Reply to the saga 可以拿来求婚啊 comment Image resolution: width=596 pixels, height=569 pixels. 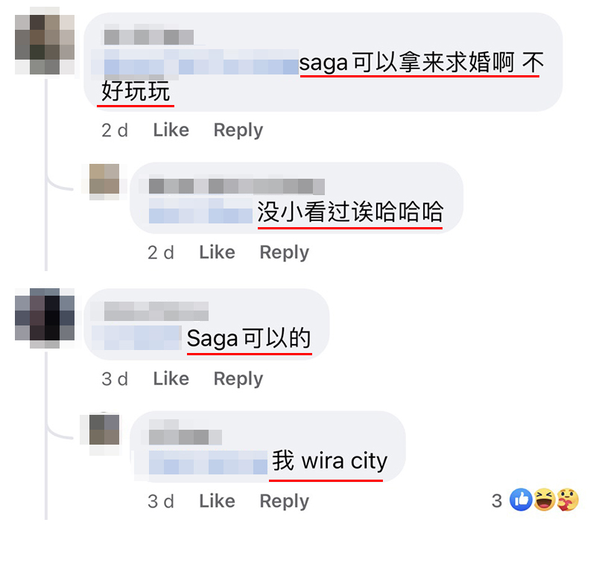pyautogui.click(x=238, y=131)
